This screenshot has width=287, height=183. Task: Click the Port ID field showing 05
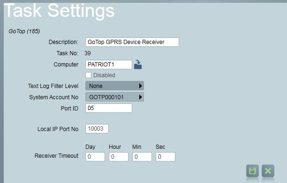coord(109,108)
